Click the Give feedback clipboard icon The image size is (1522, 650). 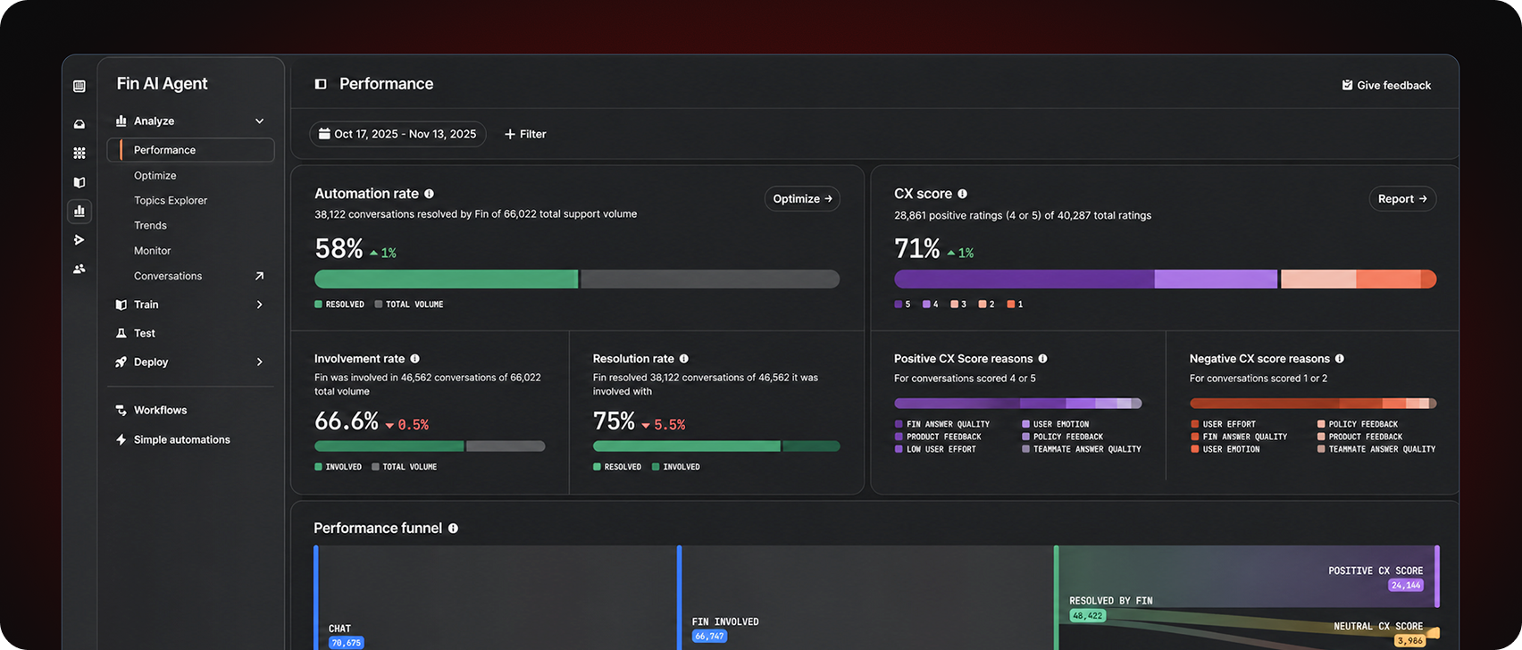(1347, 85)
